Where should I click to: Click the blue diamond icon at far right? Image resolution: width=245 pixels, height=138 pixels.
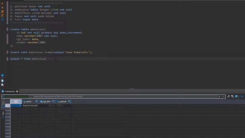[x=242, y=97]
